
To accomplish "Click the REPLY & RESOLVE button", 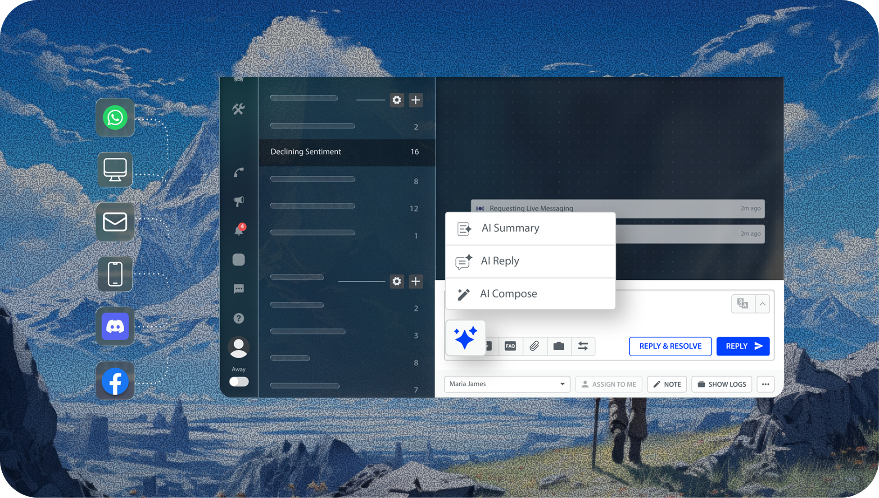I will click(670, 346).
